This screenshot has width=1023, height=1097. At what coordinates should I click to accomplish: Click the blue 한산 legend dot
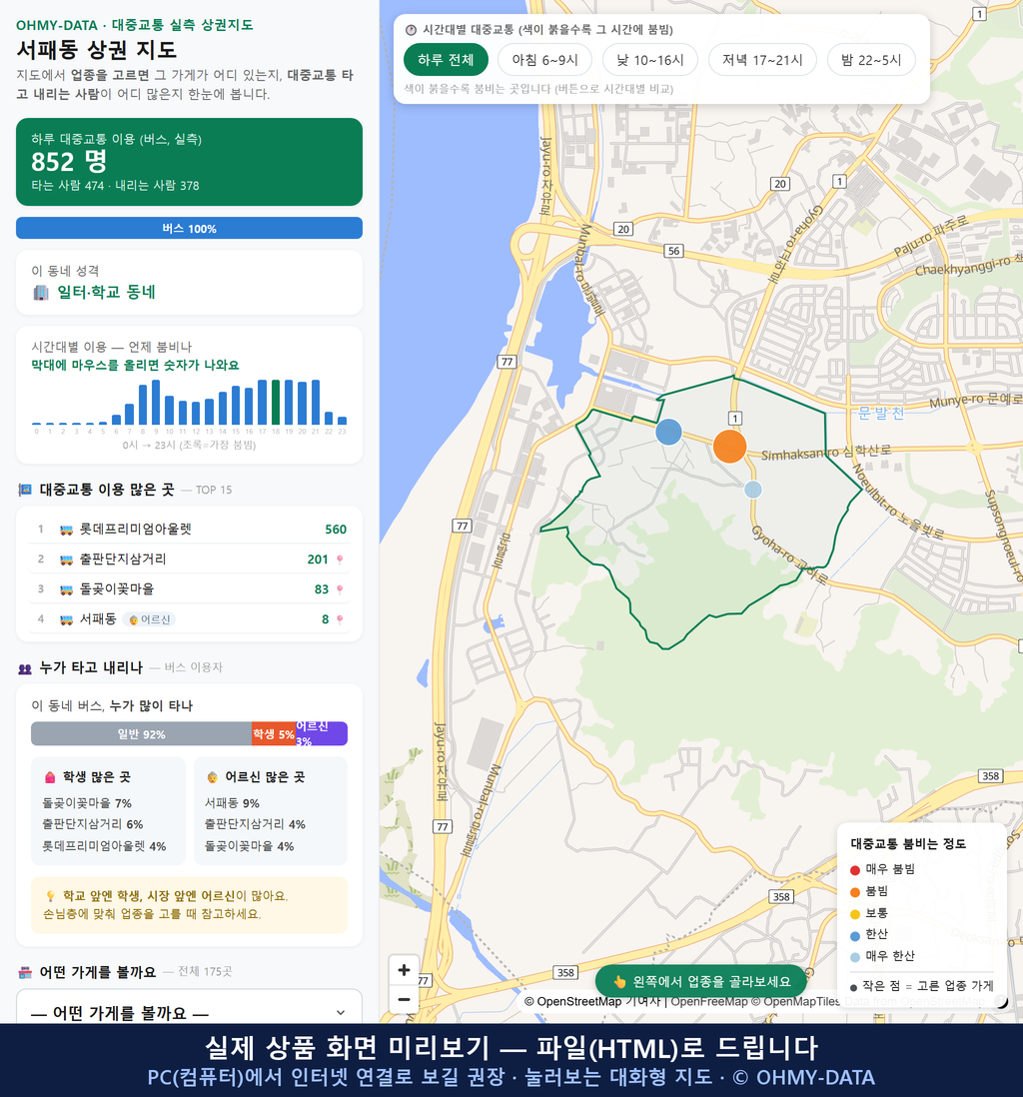click(855, 935)
